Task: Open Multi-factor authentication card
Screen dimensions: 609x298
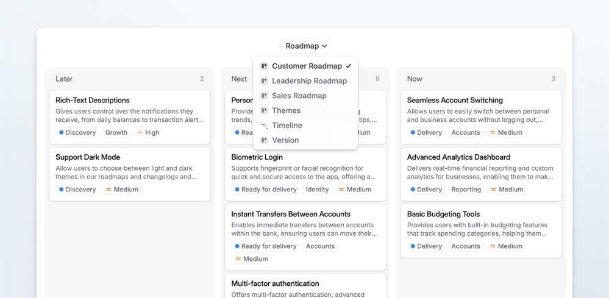Action: (305, 286)
